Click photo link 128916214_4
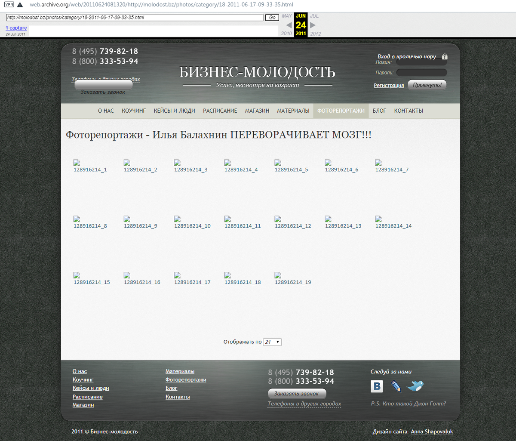Screen dimensions: 516x441 point(241,170)
